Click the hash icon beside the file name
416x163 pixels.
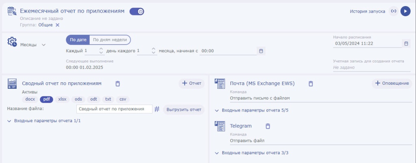(157, 109)
